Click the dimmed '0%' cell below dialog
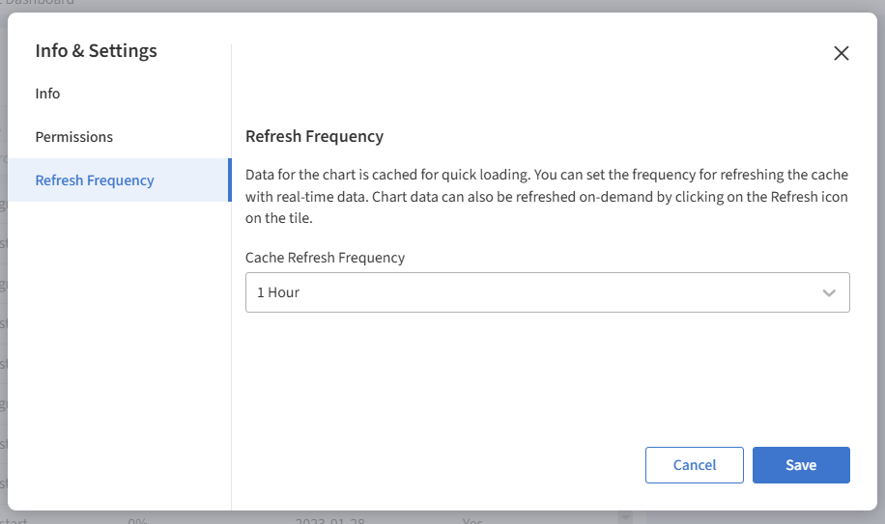The width and height of the screenshot is (885, 524). pyautogui.click(x=137, y=519)
